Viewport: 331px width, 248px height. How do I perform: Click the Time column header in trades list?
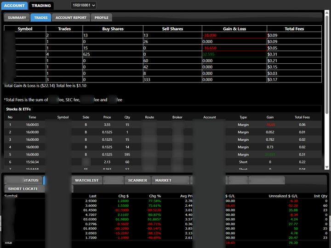pyautogui.click(x=32, y=117)
